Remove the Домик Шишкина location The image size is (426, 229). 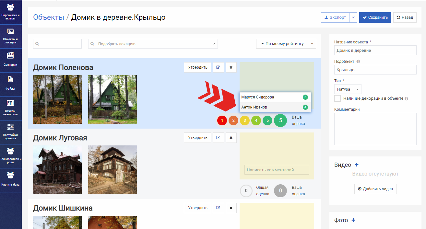pos(231,208)
